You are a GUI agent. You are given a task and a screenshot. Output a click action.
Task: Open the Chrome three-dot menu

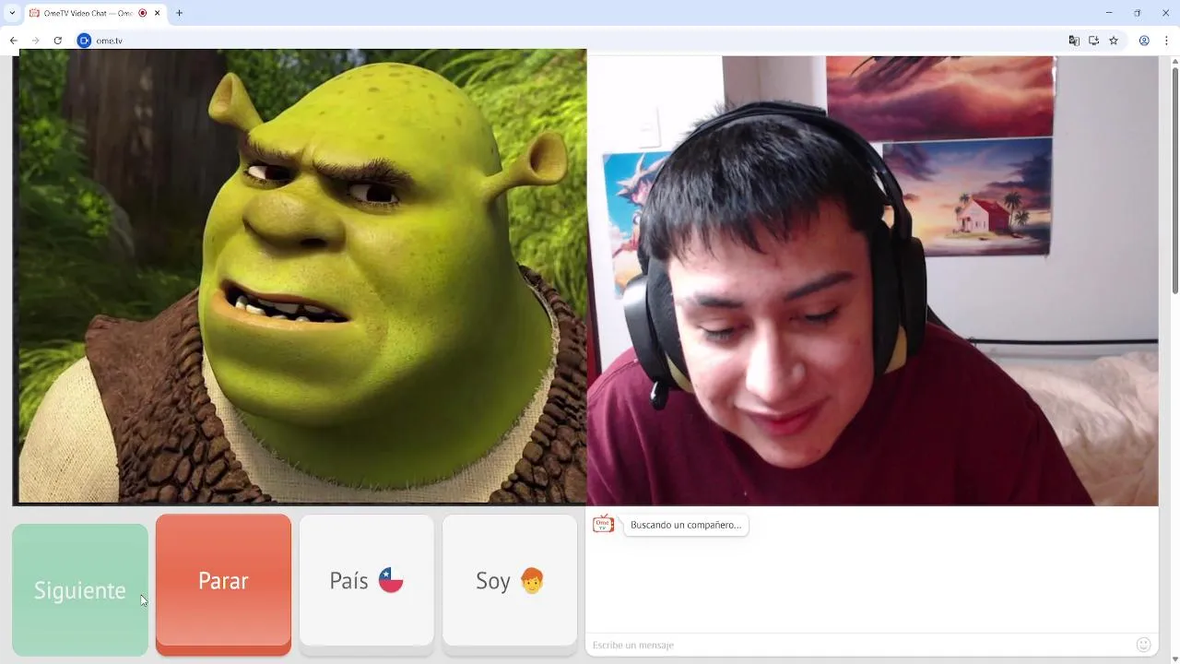point(1166,41)
